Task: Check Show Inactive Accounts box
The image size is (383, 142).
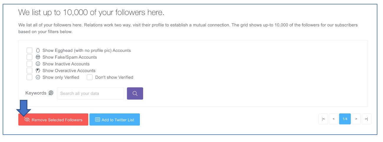Action: tap(30, 64)
